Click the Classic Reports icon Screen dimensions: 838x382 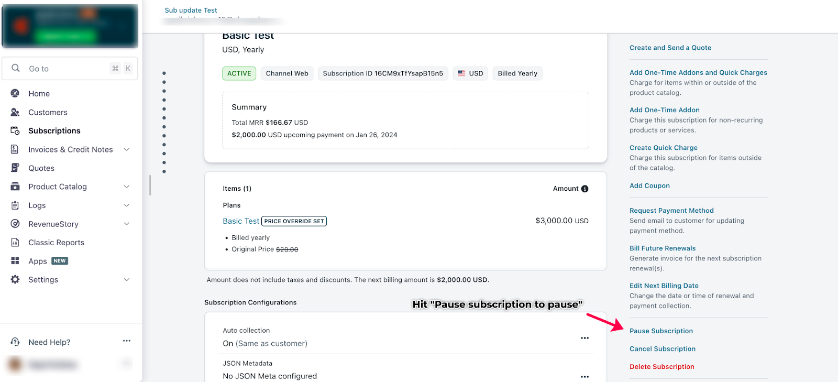[x=15, y=243]
